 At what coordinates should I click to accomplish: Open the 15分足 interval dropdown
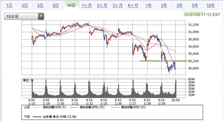(x=24, y=16)
